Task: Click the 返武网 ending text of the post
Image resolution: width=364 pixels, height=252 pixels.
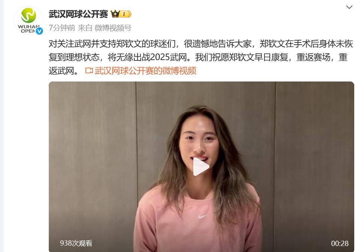Action: pyautogui.click(x=61, y=71)
